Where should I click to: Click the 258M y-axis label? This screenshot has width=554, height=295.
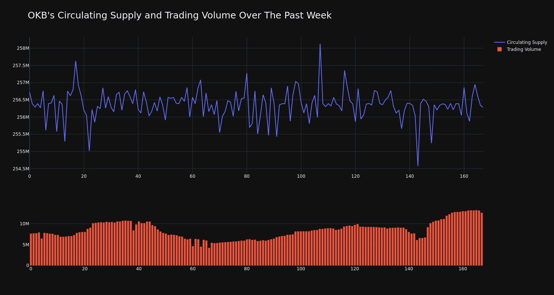tap(23, 48)
